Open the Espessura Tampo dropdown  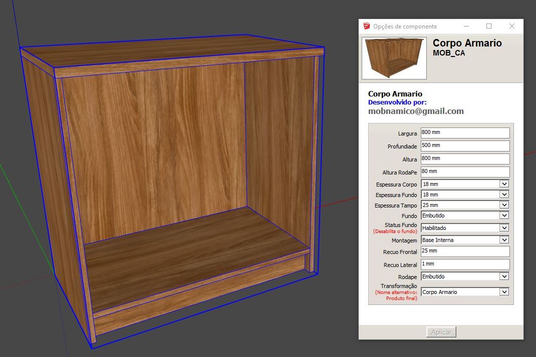pyautogui.click(x=504, y=205)
